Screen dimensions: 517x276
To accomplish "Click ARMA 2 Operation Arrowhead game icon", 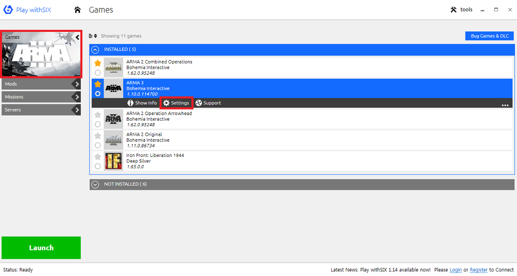I will coord(114,119).
